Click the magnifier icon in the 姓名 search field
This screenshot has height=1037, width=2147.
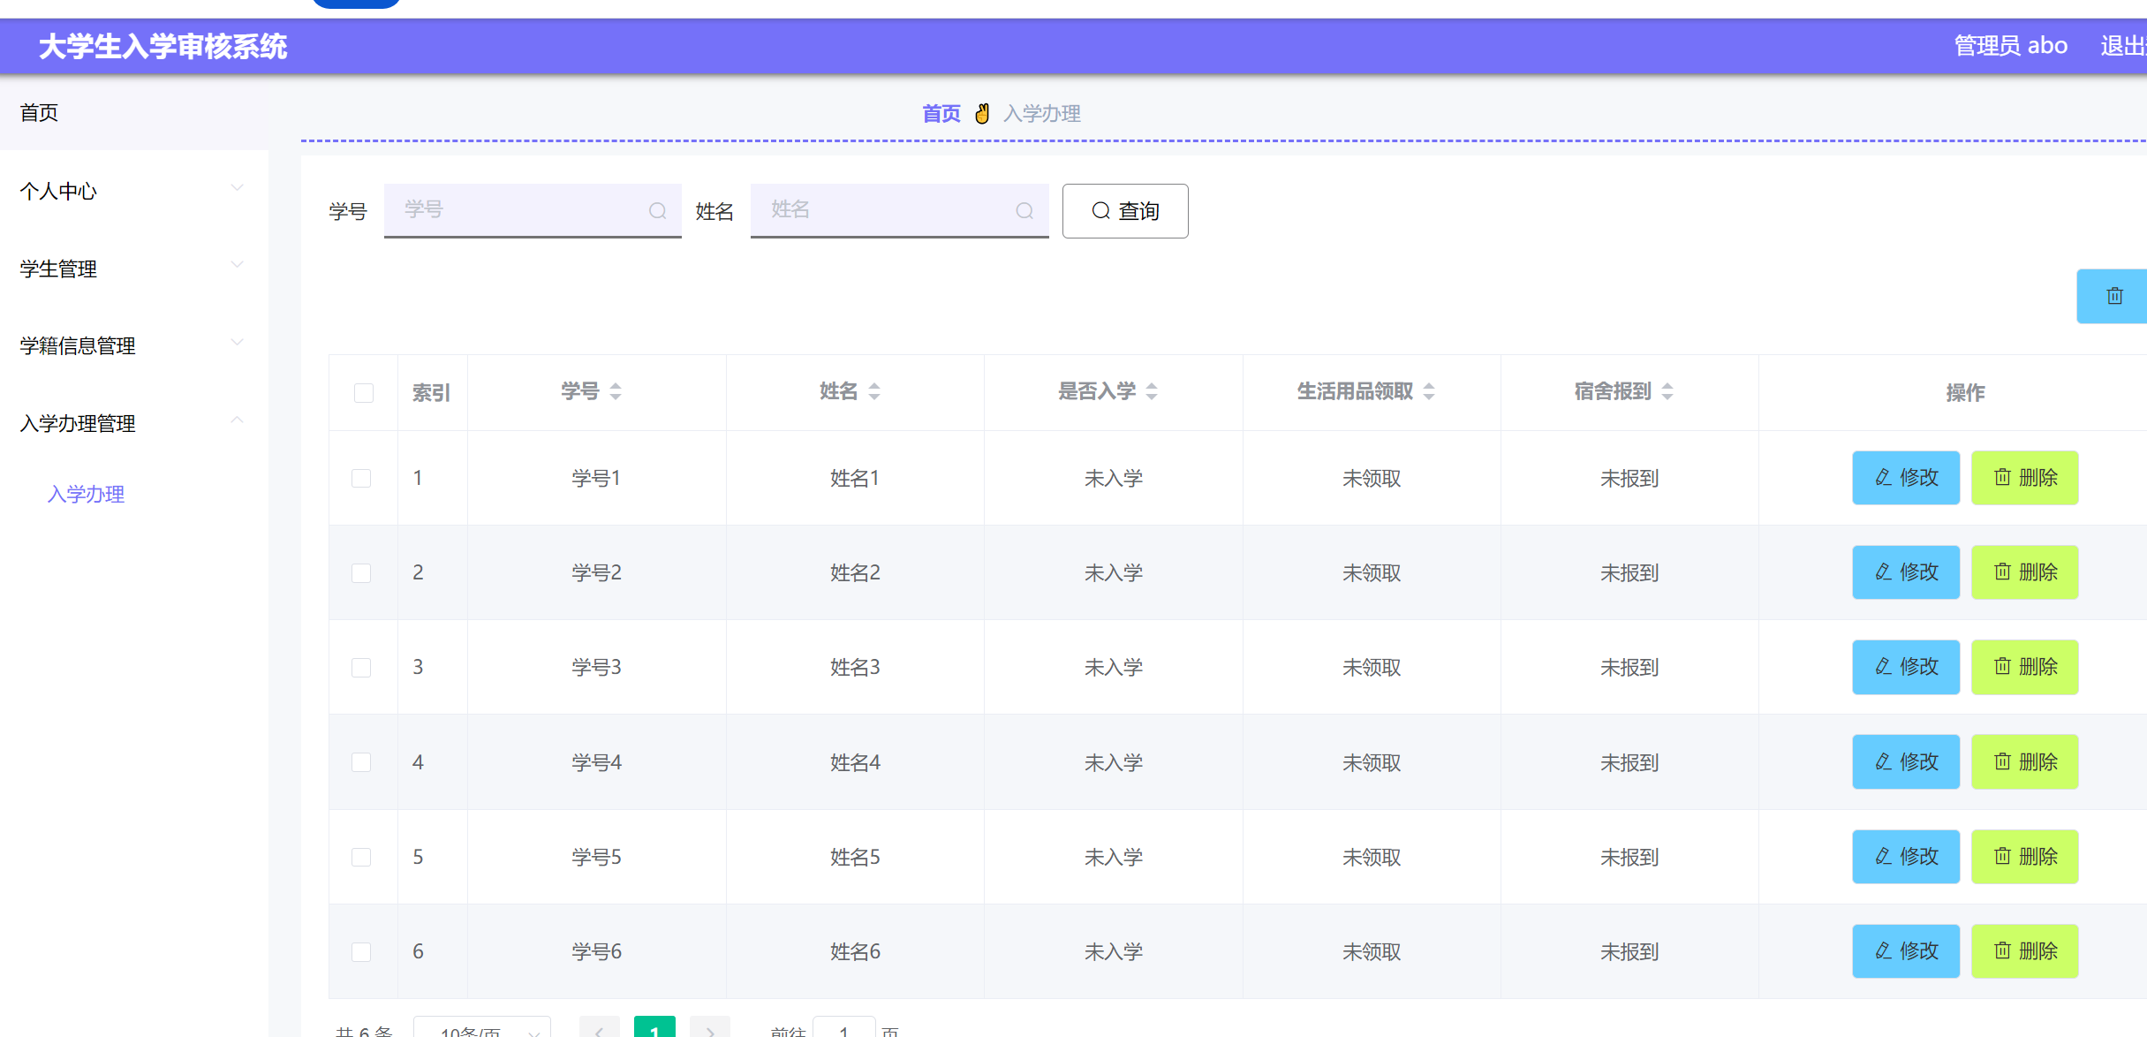click(1024, 210)
